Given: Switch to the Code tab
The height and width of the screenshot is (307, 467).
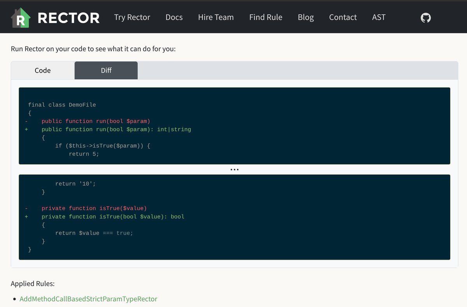Looking at the screenshot, I should tap(43, 70).
